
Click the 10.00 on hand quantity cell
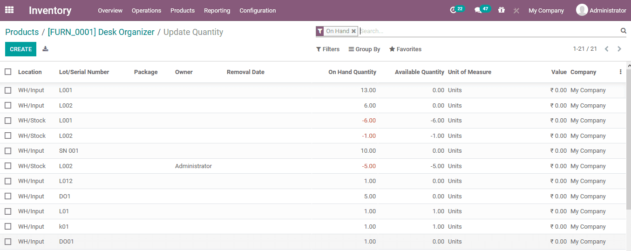pos(368,151)
